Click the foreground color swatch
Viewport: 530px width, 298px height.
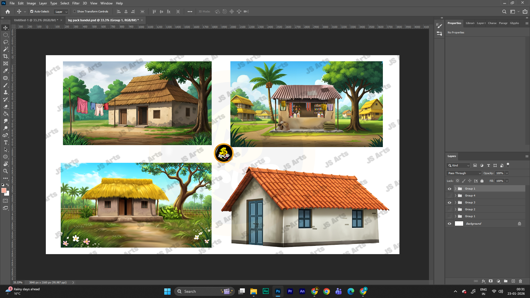[x=4, y=190]
